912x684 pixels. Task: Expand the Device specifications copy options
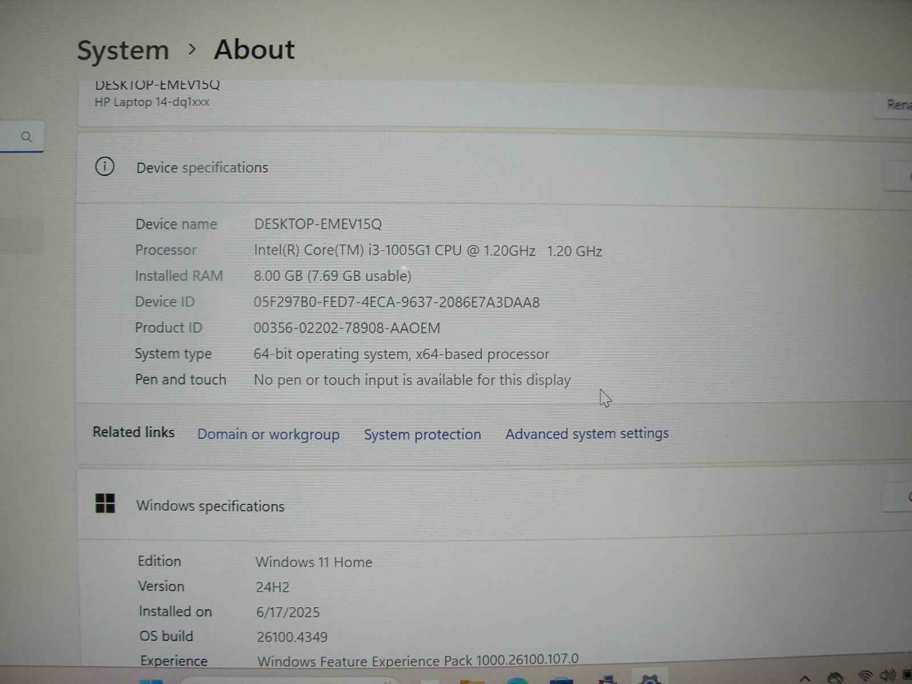907,177
